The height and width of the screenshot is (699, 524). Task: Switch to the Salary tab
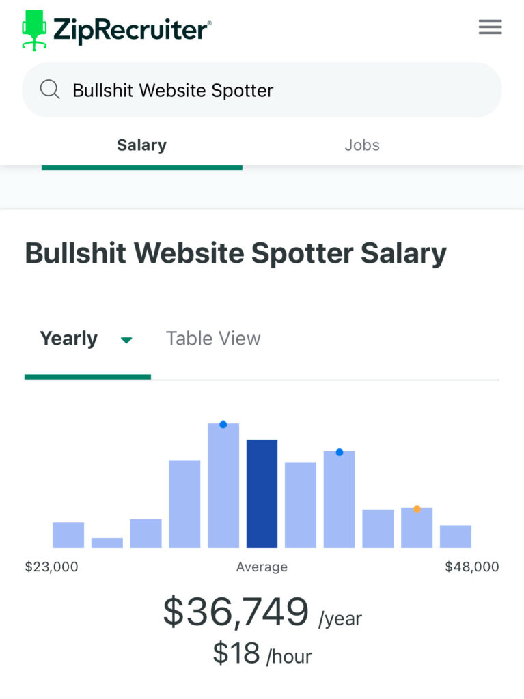point(141,145)
